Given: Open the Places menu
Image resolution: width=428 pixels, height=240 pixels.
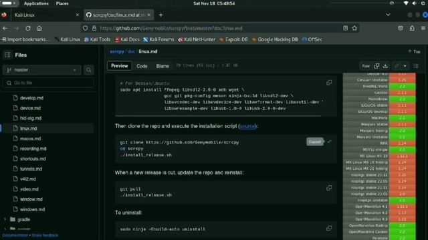Looking at the screenshot, I should point(62,3).
